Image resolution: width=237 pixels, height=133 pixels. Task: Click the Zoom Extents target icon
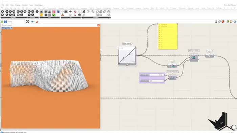tap(27, 22)
